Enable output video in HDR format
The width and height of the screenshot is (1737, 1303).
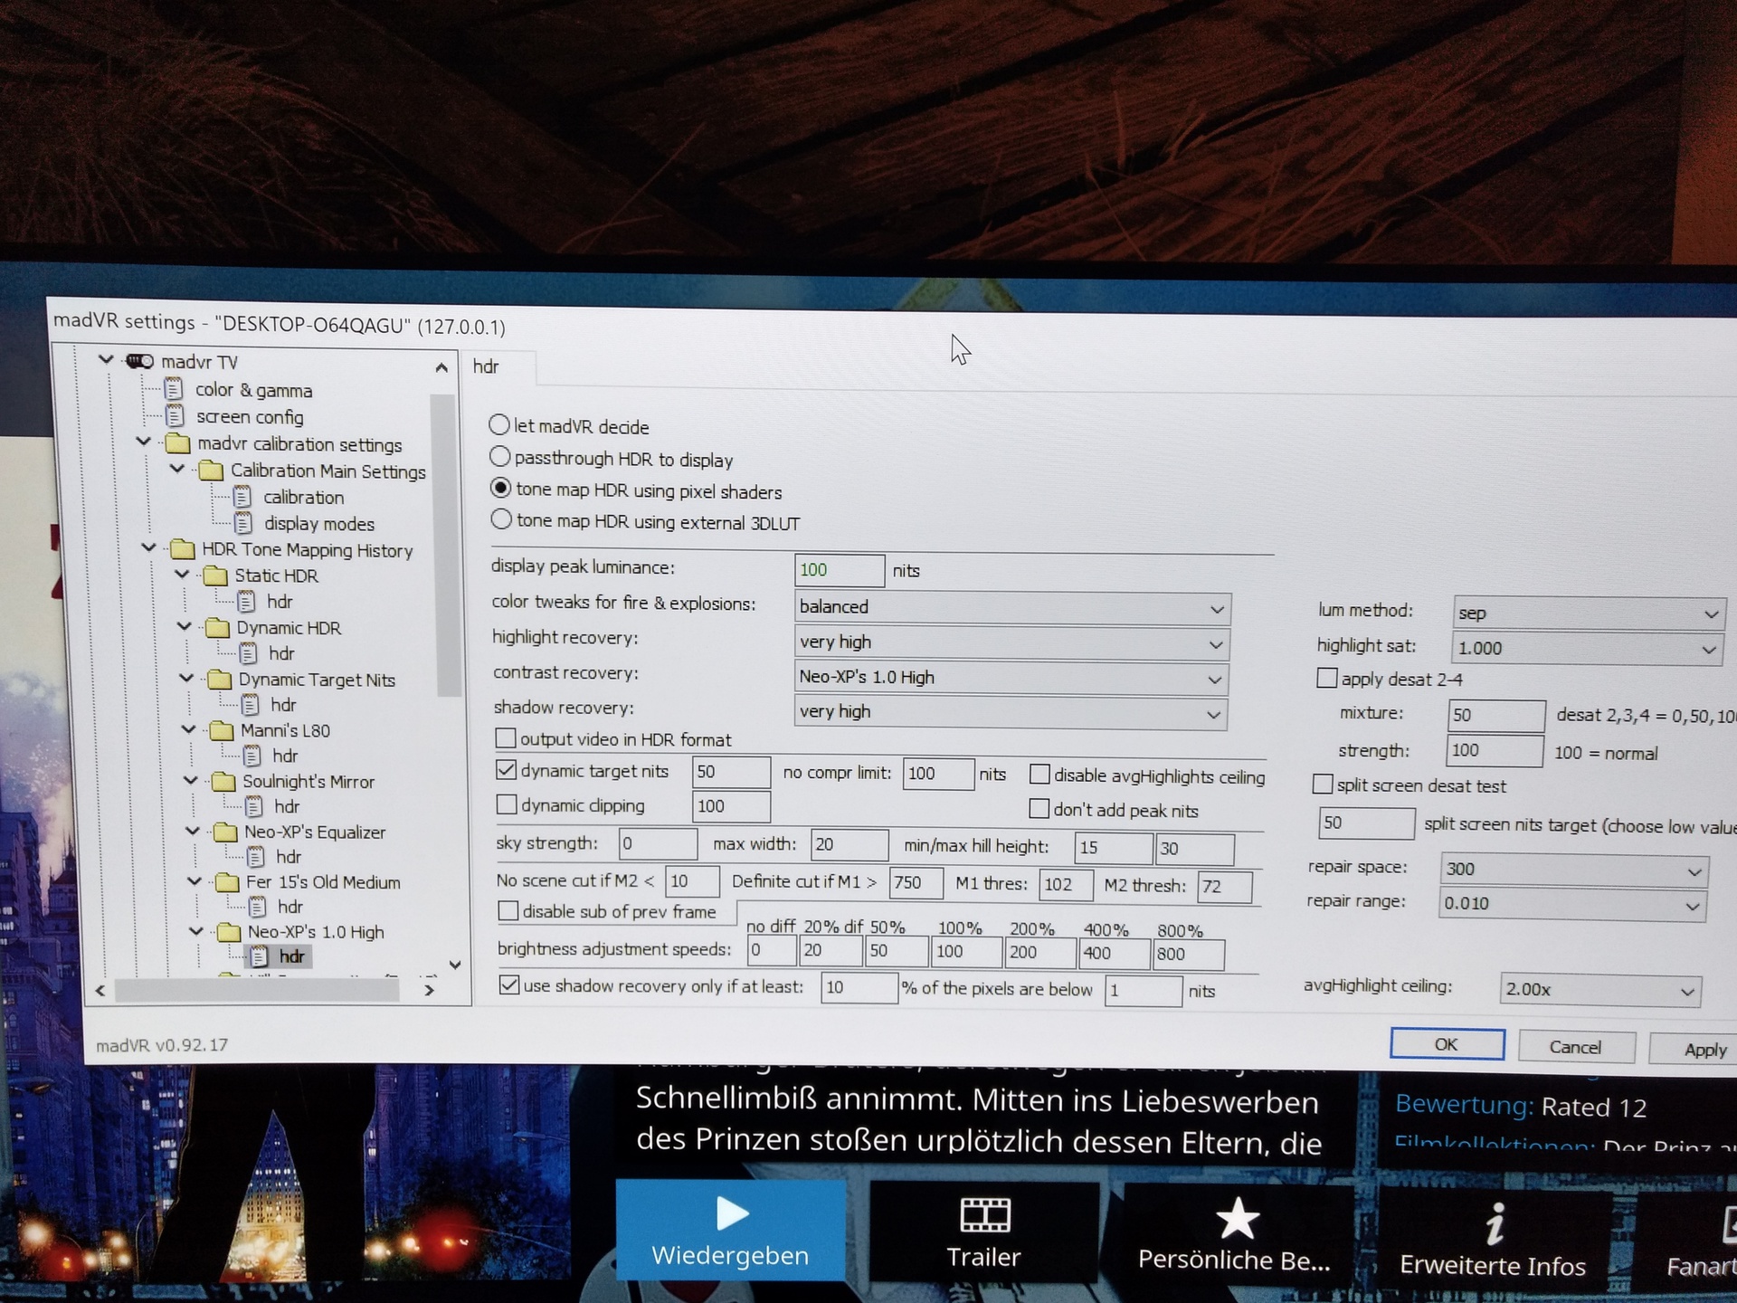point(507,738)
